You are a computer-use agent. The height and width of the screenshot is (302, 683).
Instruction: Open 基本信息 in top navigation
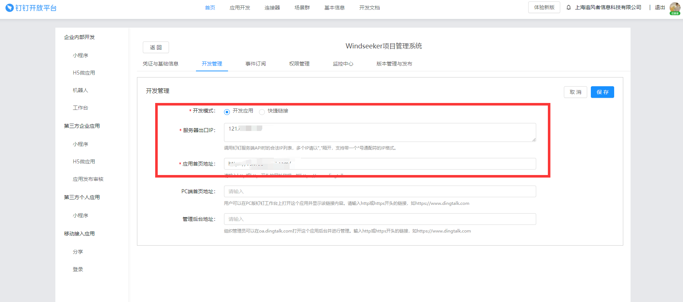click(x=334, y=8)
